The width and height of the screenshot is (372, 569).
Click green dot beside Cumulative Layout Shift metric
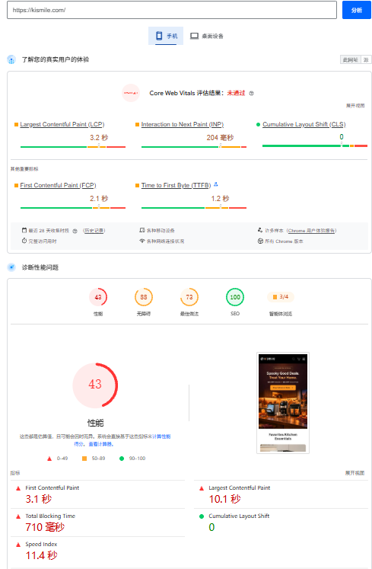202,516
